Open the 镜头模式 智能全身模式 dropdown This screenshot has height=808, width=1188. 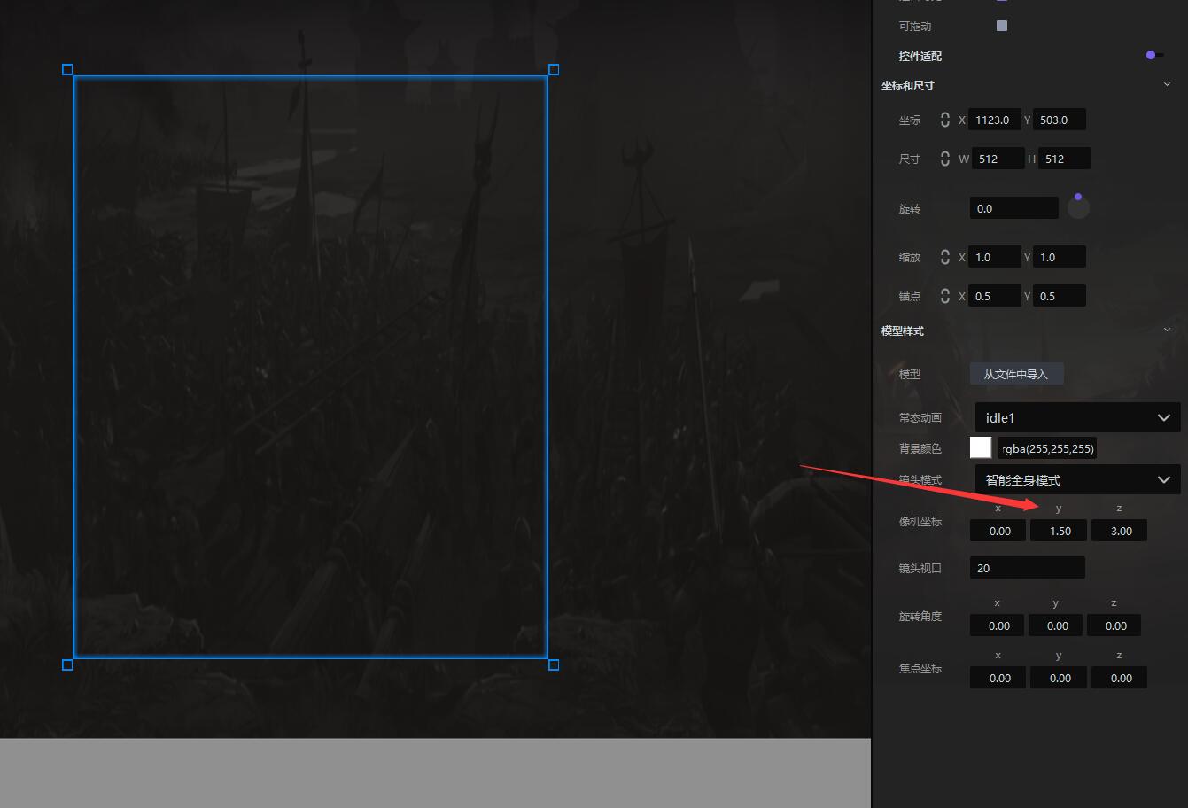(1078, 479)
